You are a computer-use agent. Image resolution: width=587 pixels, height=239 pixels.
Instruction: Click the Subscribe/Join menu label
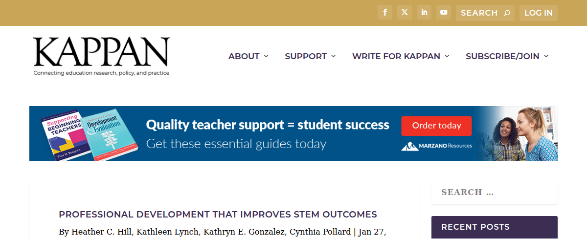[502, 56]
